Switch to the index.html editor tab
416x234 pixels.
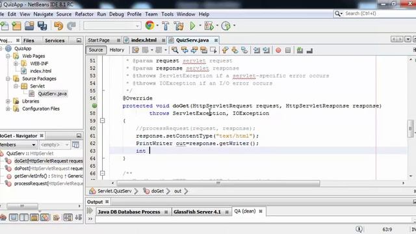coord(144,40)
